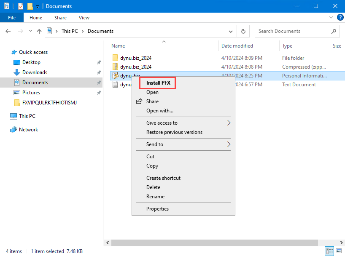Click the search magnifier icon

[334, 31]
